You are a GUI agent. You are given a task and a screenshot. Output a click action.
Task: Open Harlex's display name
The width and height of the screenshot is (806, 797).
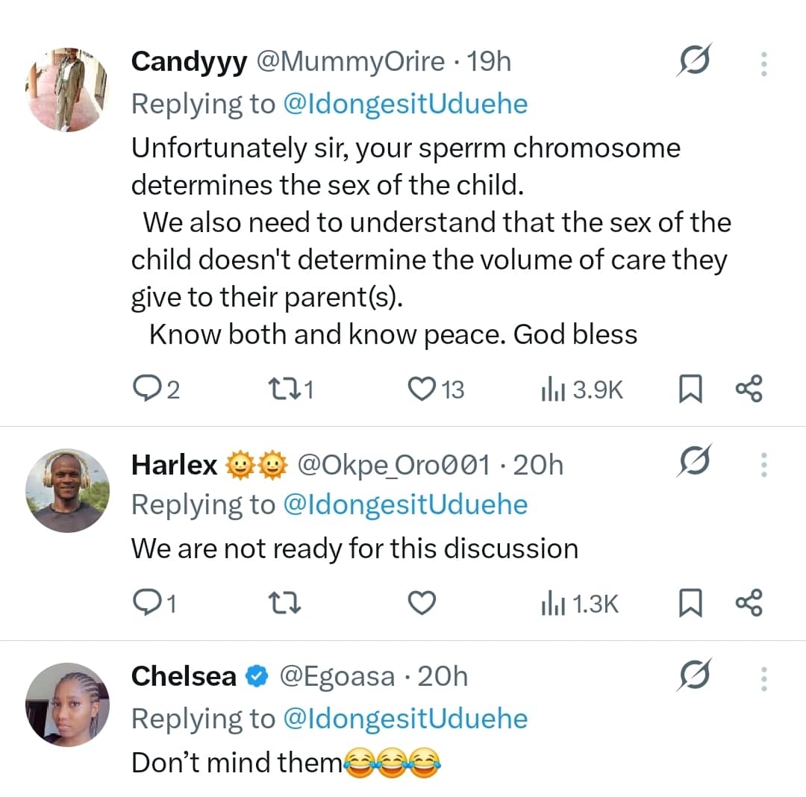coord(174,463)
